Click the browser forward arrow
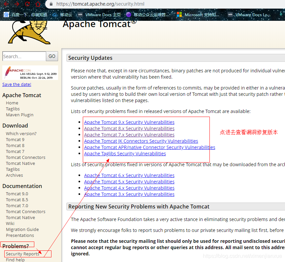 click(17, 4)
